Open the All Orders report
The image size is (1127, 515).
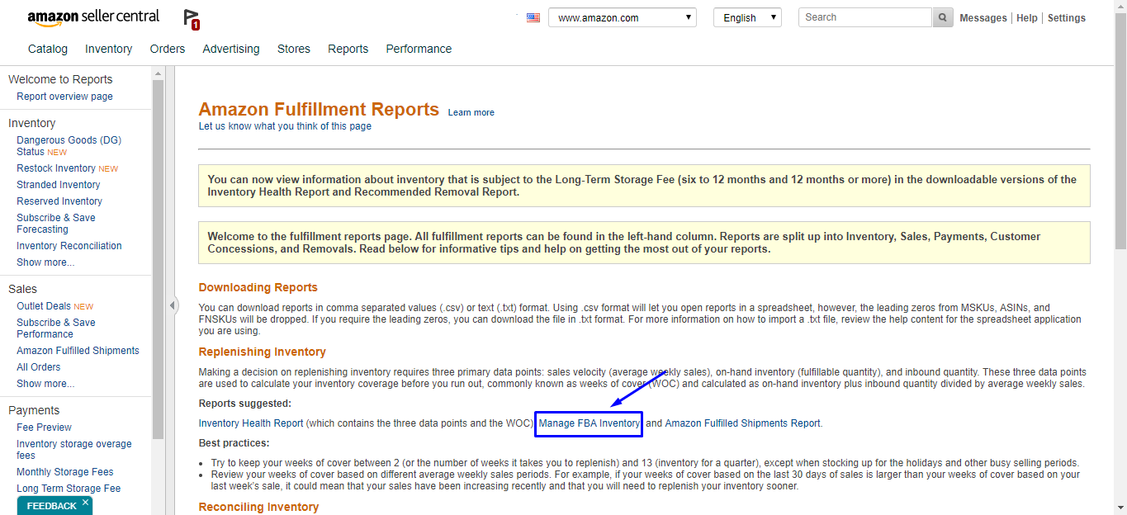pos(39,367)
